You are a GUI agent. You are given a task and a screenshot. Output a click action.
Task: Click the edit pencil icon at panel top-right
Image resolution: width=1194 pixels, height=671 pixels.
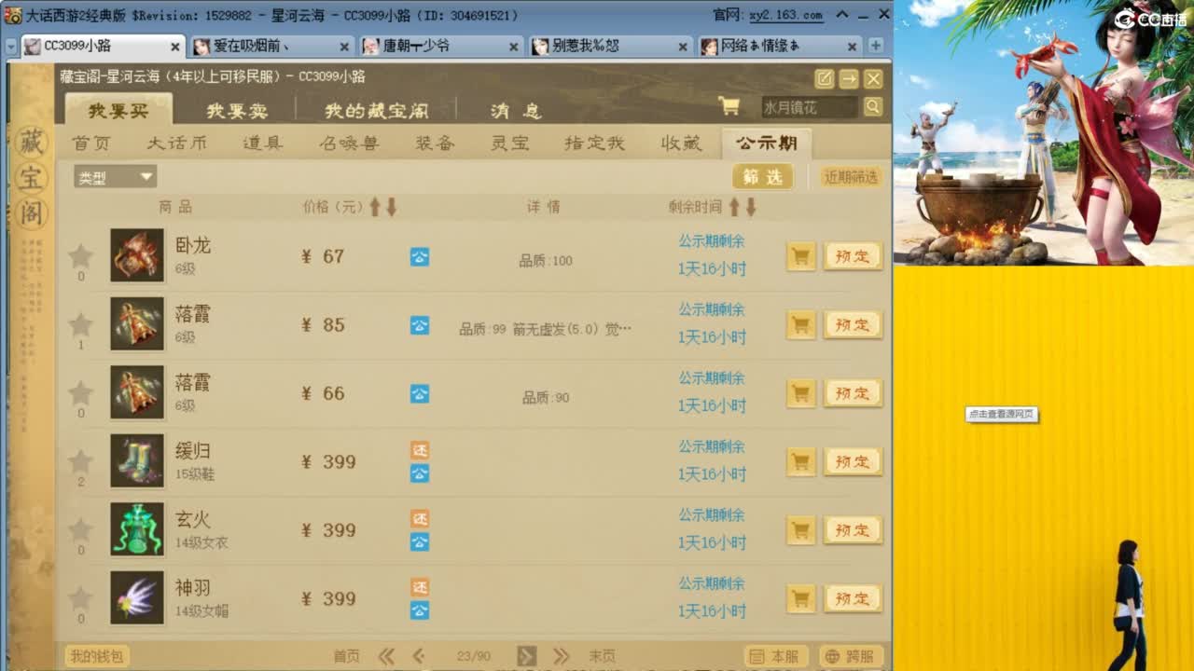[x=825, y=79]
